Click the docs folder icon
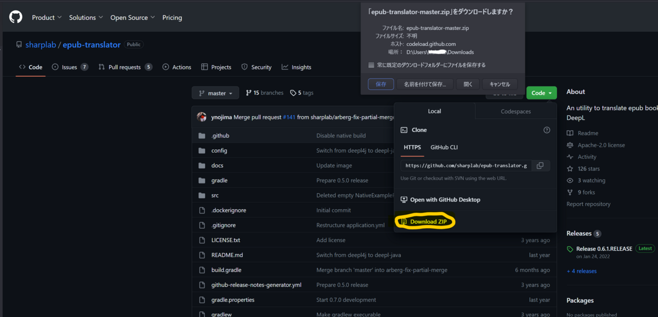 pyautogui.click(x=201, y=165)
